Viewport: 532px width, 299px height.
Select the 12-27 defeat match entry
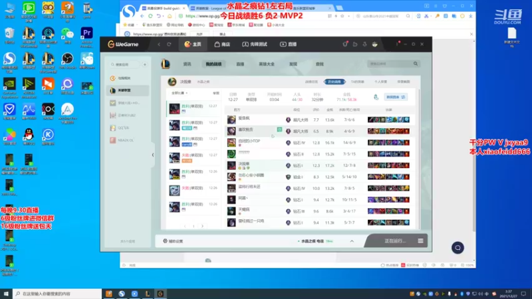tap(194, 157)
